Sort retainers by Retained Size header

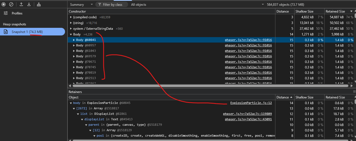[x=339, y=97]
